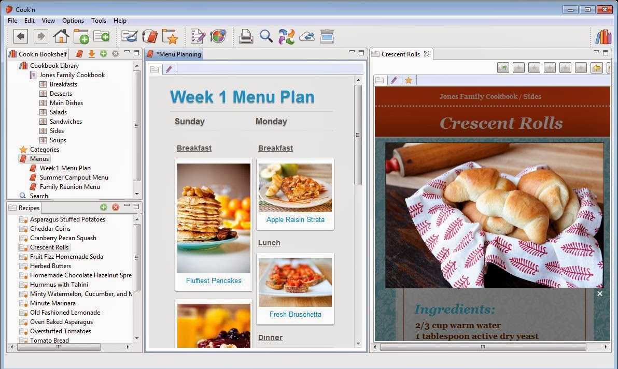
Task: Click the recipe pane horizontal scrollbar
Action: pos(483,347)
